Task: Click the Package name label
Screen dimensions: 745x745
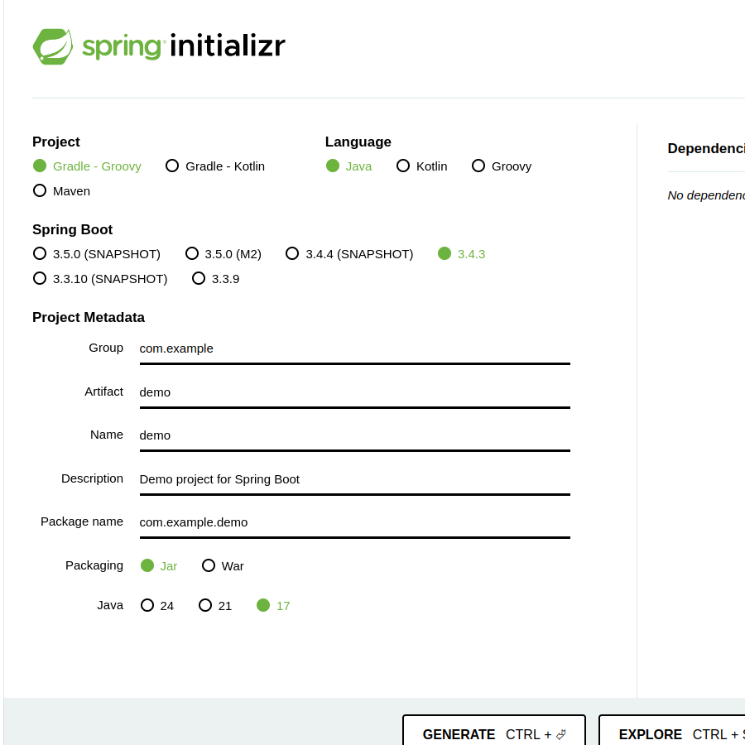Action: point(82,521)
